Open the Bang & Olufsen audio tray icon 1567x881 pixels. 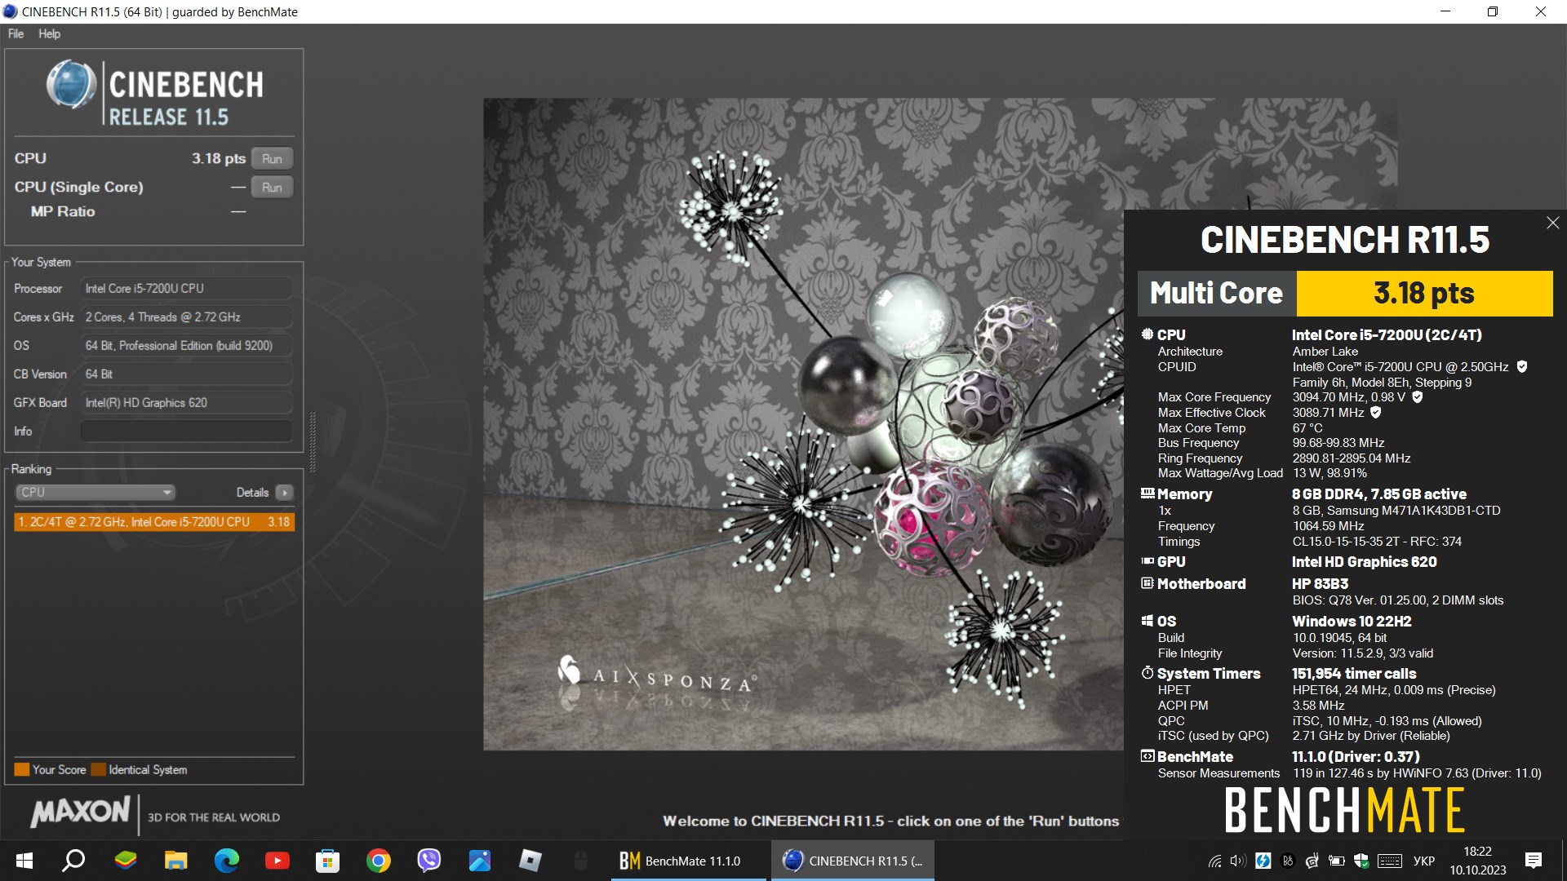[1288, 861]
